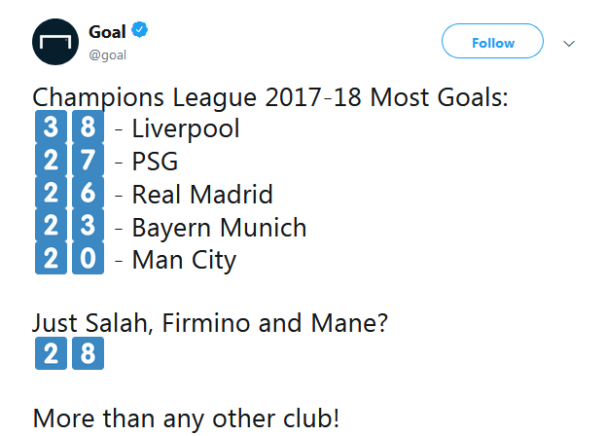This screenshot has height=436, width=606.
Task: Open the Goal account name link
Action: pos(107,32)
